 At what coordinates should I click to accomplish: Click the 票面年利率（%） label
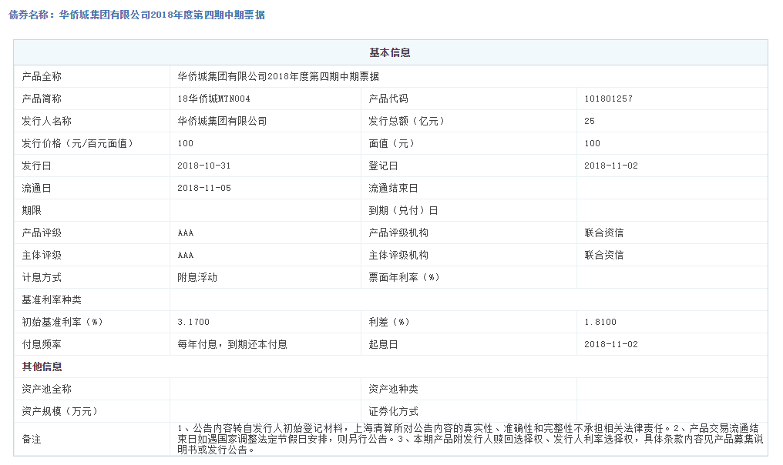tap(404, 278)
